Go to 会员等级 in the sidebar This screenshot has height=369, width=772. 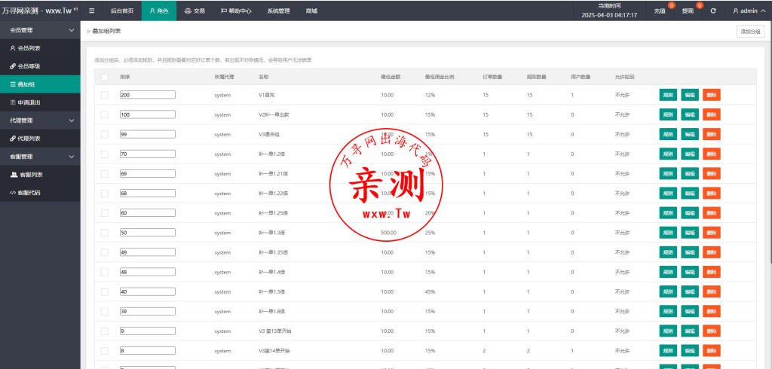[x=40, y=66]
